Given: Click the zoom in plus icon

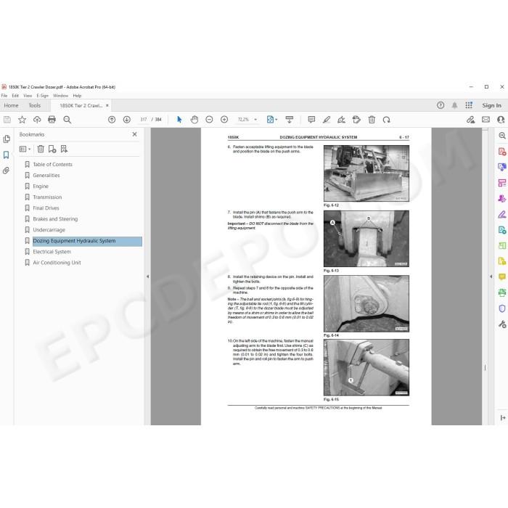Looking at the screenshot, I should pyautogui.click(x=224, y=120).
